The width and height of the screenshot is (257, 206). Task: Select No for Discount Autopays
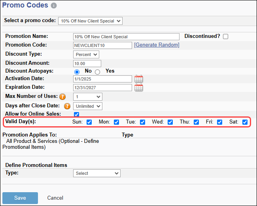pyautogui.click(x=77, y=72)
